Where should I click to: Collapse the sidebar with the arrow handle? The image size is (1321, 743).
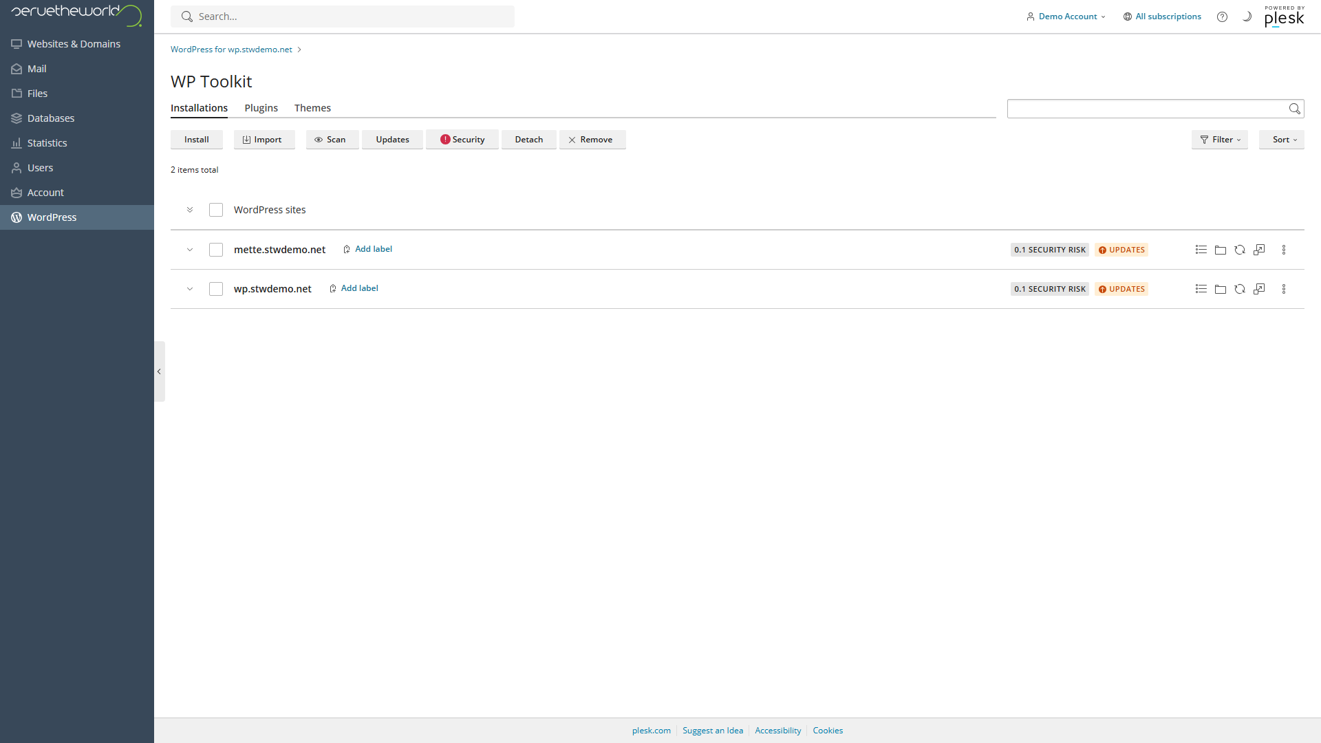[x=159, y=371]
